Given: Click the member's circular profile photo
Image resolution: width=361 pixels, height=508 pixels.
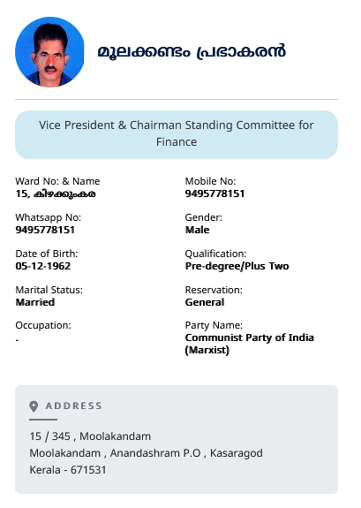Looking at the screenshot, I should click(x=49, y=52).
